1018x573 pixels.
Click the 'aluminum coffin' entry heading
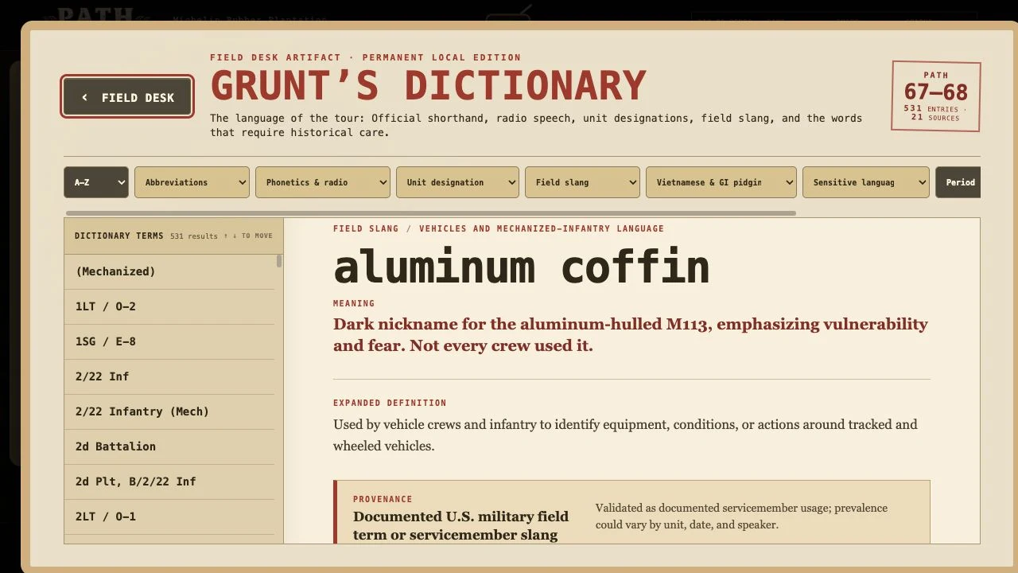[x=522, y=267]
